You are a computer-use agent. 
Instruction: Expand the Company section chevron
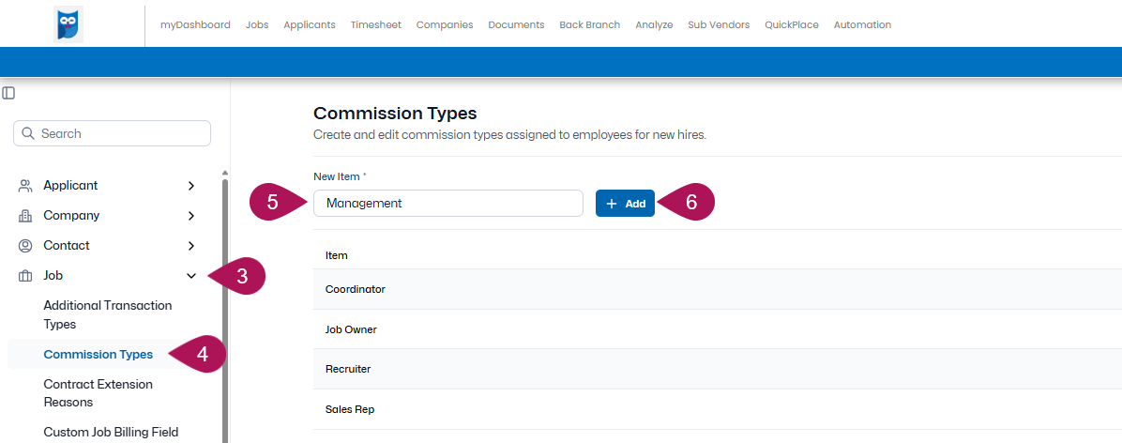(191, 216)
